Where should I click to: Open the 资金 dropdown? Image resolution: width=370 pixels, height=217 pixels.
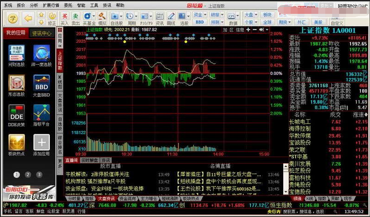coord(200,15)
